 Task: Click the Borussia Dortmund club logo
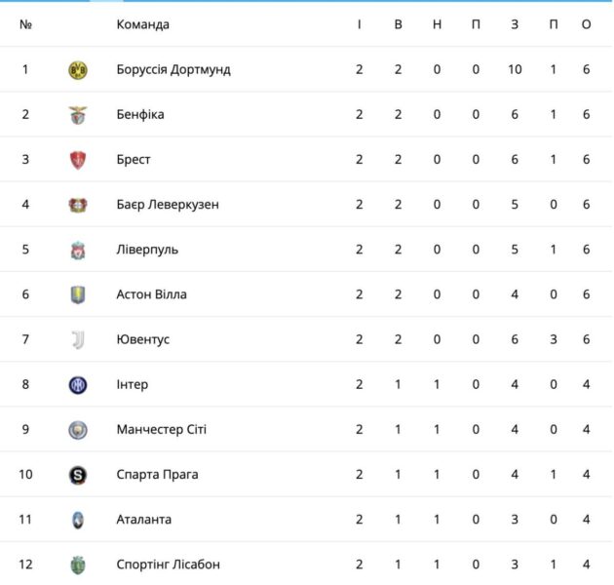click(78, 70)
